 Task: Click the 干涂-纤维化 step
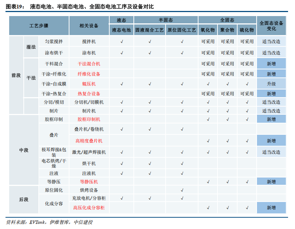point(54,74)
